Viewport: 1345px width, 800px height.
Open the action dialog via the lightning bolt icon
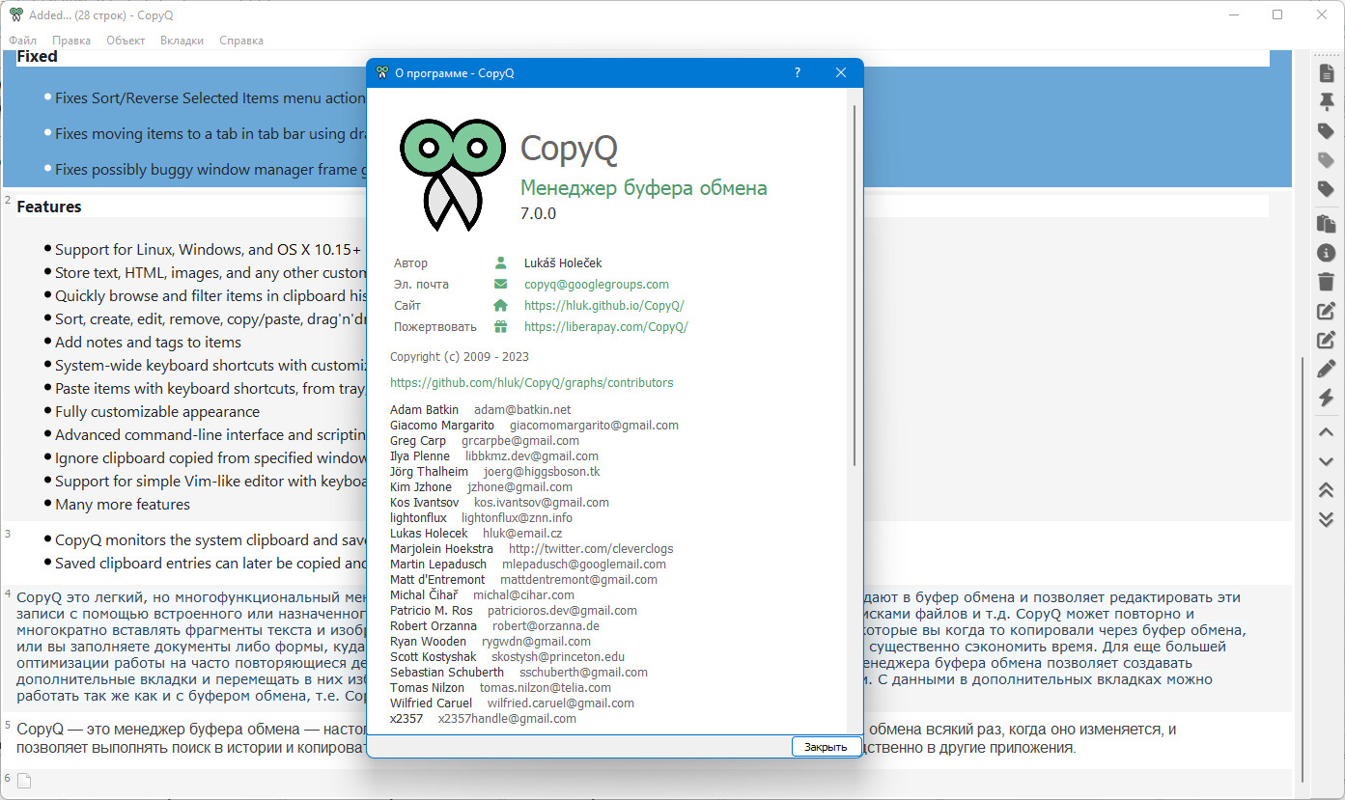[1326, 398]
